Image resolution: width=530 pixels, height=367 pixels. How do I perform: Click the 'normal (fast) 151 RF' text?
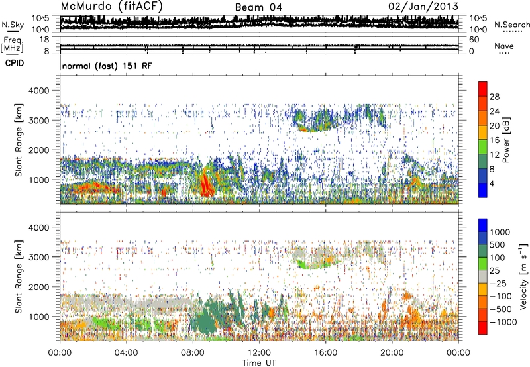click(x=107, y=66)
